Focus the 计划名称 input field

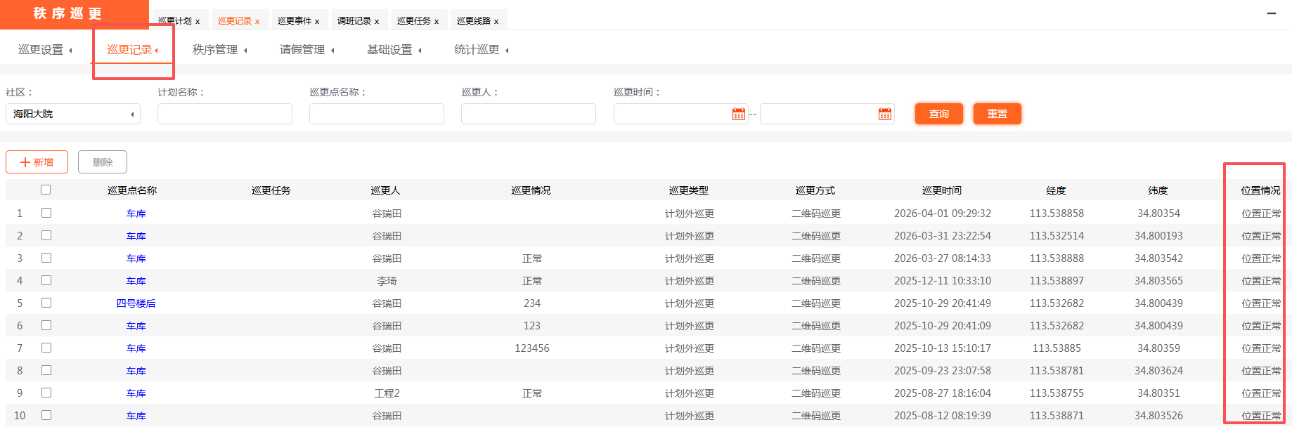pyautogui.click(x=225, y=114)
